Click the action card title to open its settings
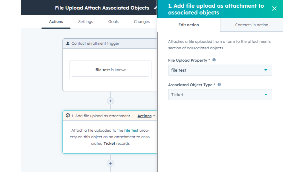 (x=101, y=116)
